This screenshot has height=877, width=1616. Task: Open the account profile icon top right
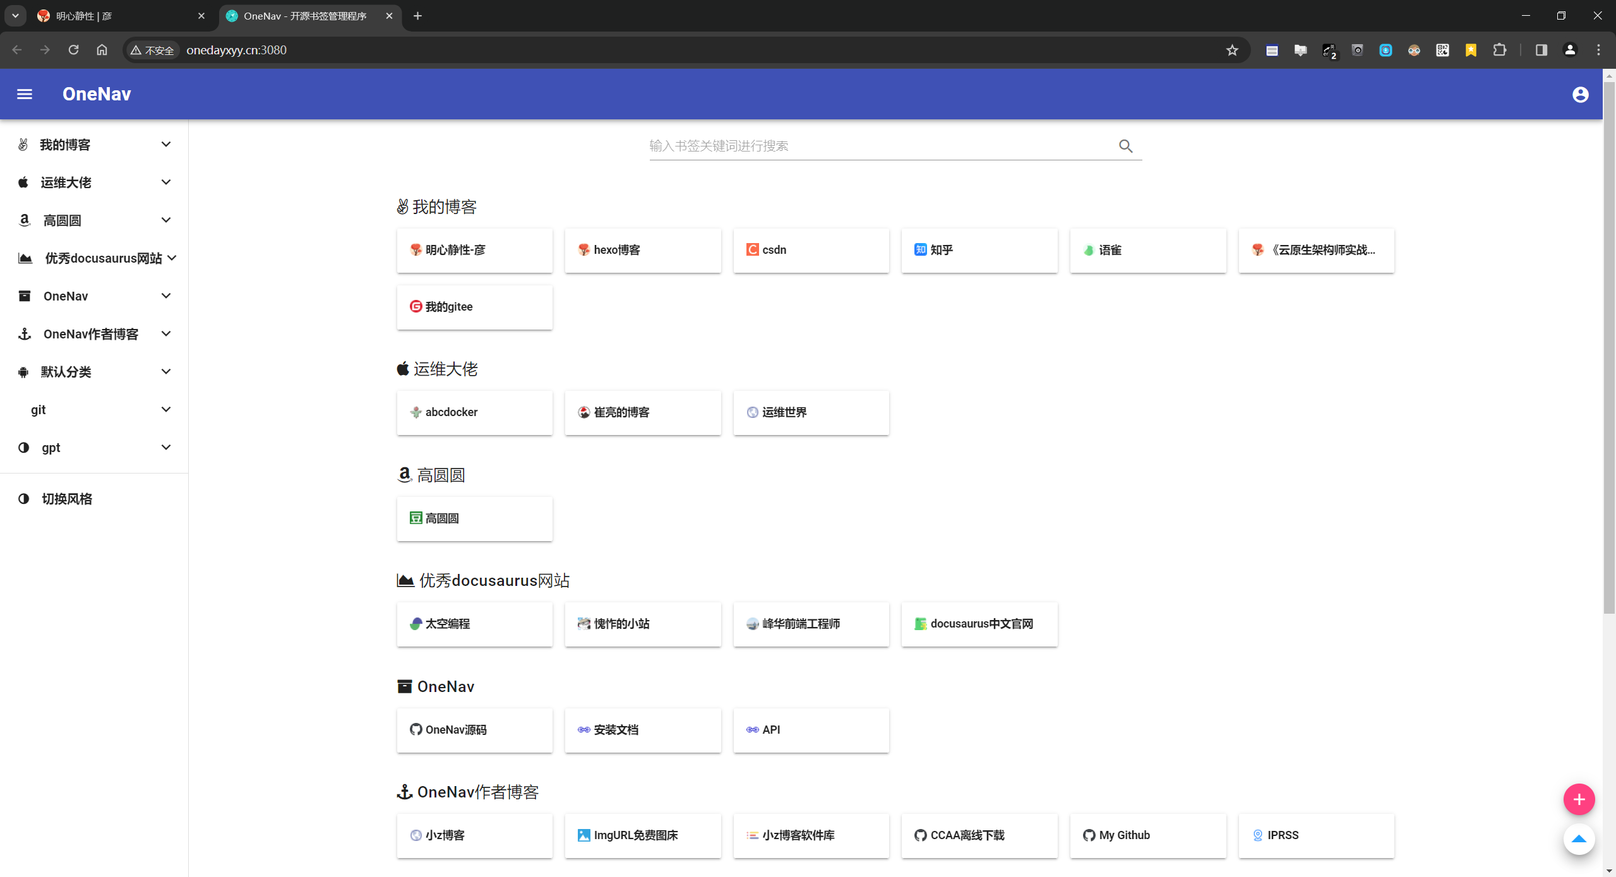click(1579, 93)
